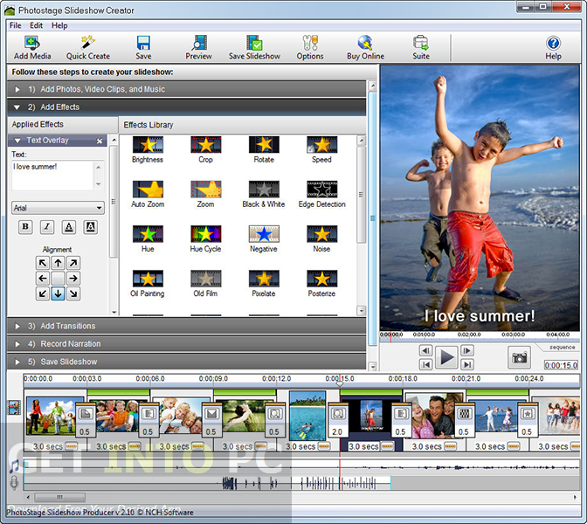
Task: Expand step 1 Add Photos, Video Clips, Music
Action: (186, 89)
